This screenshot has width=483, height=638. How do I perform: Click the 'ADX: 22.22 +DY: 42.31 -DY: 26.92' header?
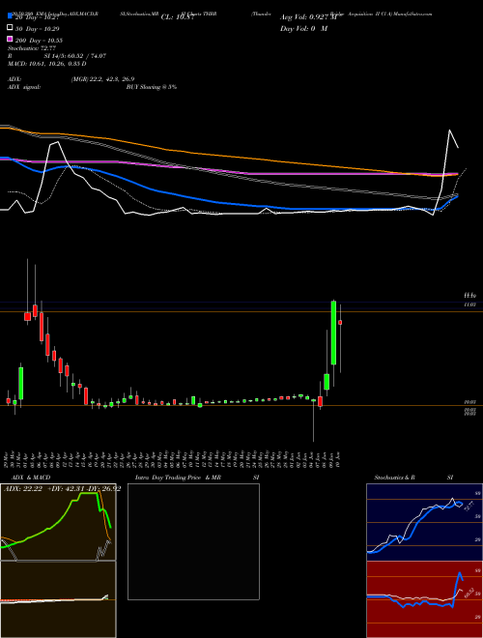coord(62,489)
